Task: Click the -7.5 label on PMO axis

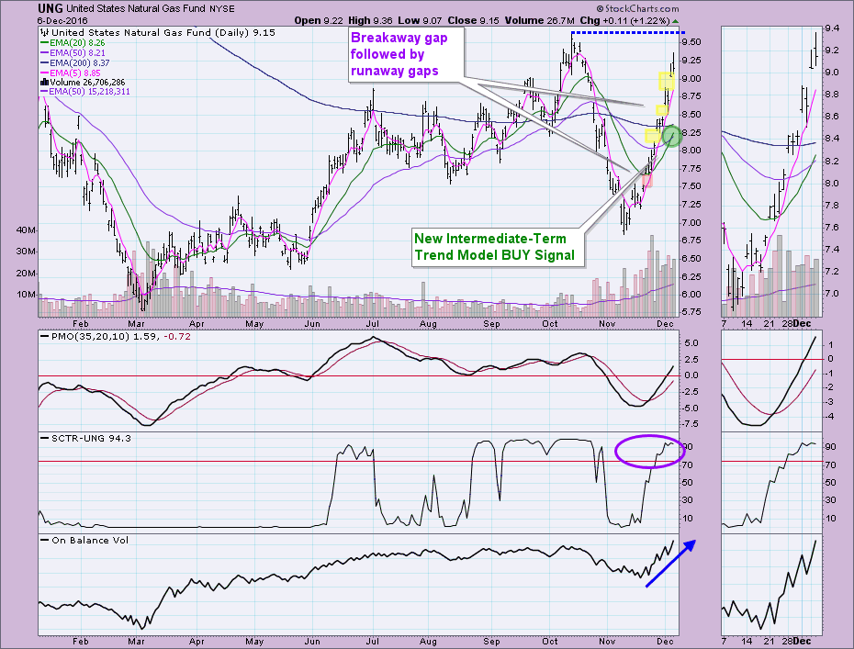Action: click(x=690, y=423)
